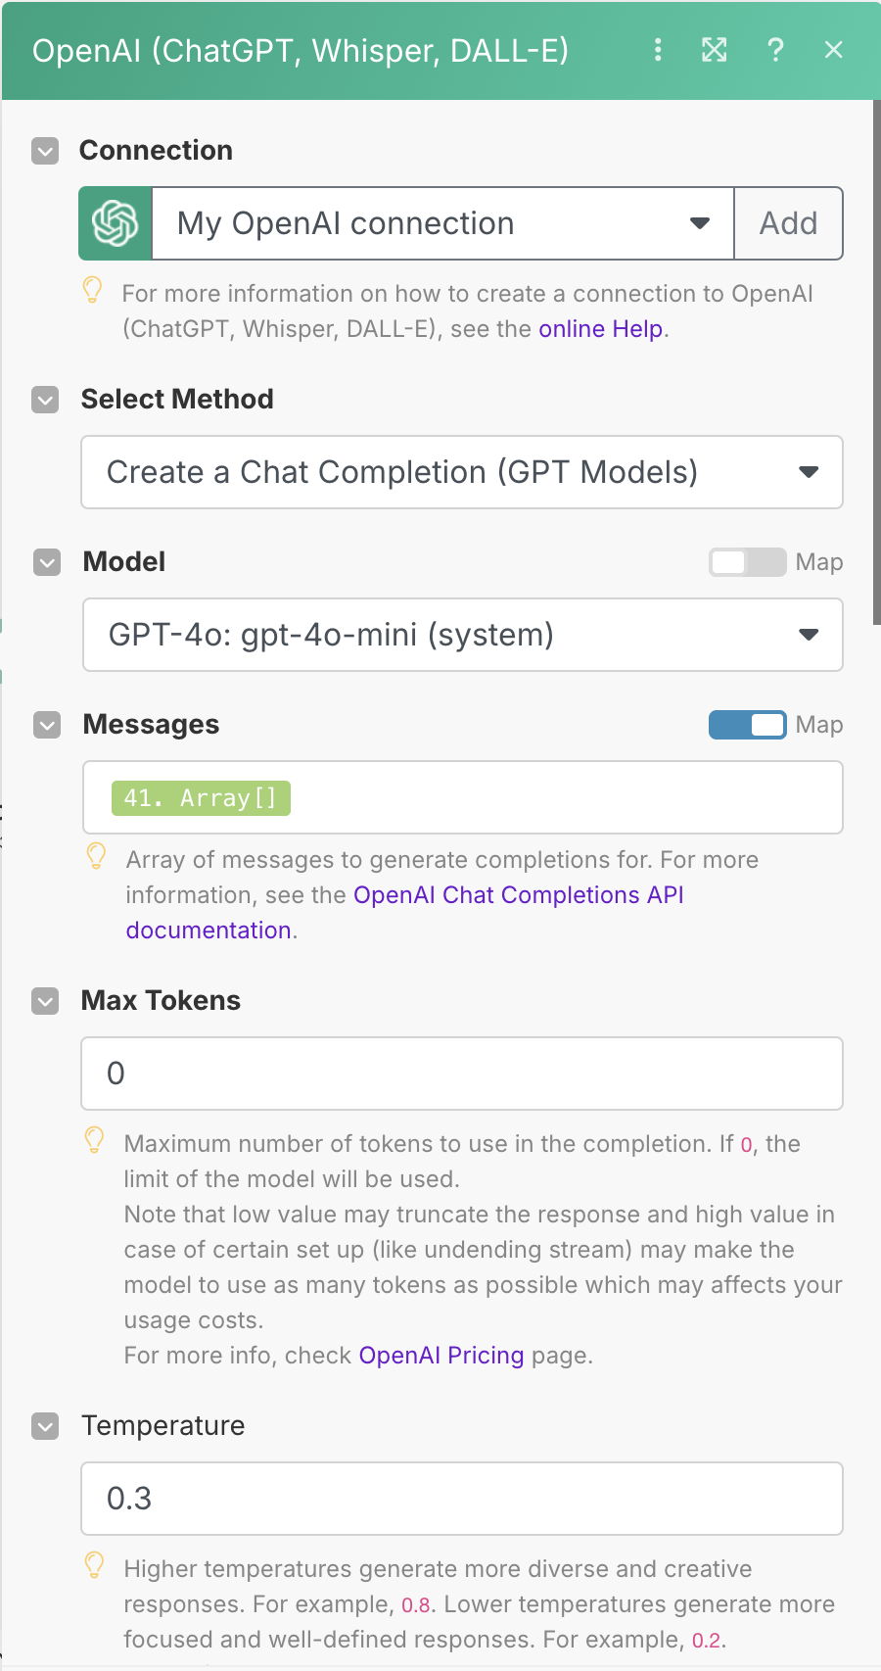
Task: Enable the Map toggle for Model
Action: pos(747,562)
